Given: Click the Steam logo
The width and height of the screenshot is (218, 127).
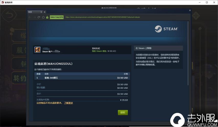Looking at the screenshot, I should [166, 29].
